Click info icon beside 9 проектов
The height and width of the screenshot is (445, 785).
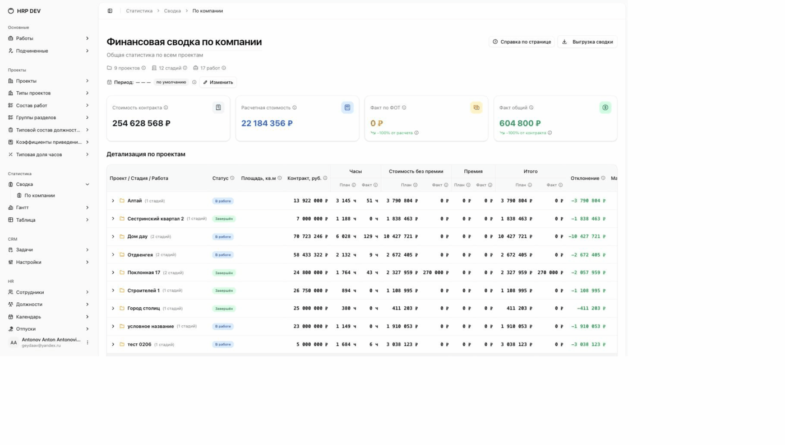pos(144,68)
